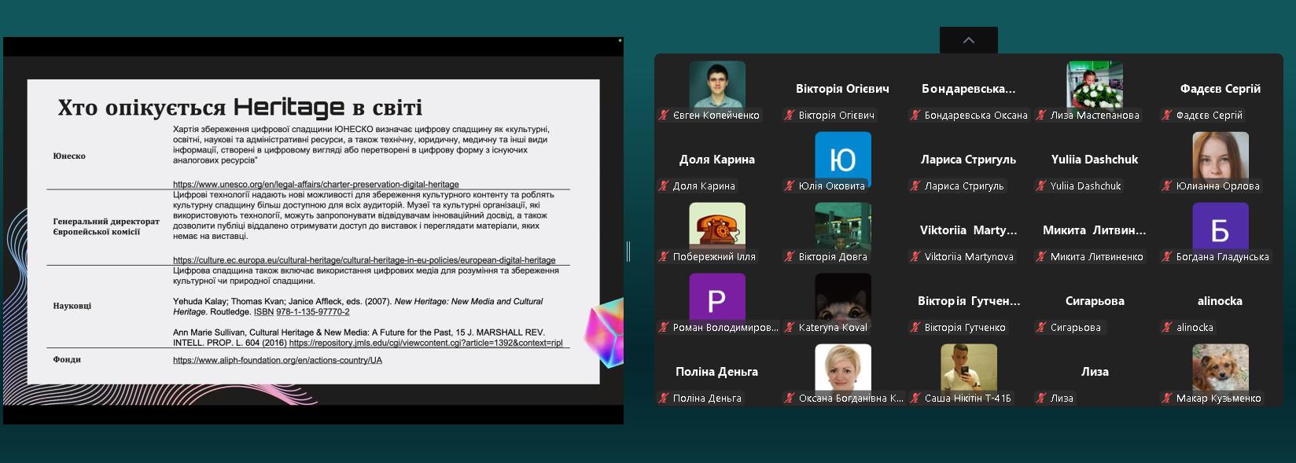This screenshot has width=1296, height=463.
Task: Click the muted mic icon next to alinocka
Action: pyautogui.click(x=1167, y=328)
